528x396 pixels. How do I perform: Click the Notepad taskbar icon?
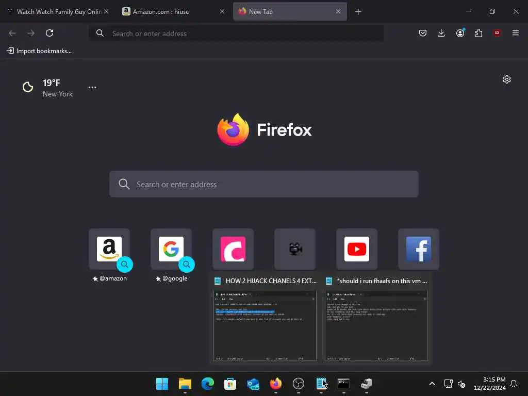(321, 384)
